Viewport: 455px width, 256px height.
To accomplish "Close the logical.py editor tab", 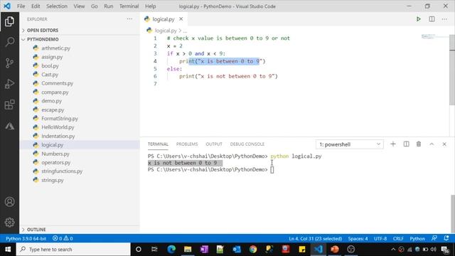I will (x=181, y=19).
